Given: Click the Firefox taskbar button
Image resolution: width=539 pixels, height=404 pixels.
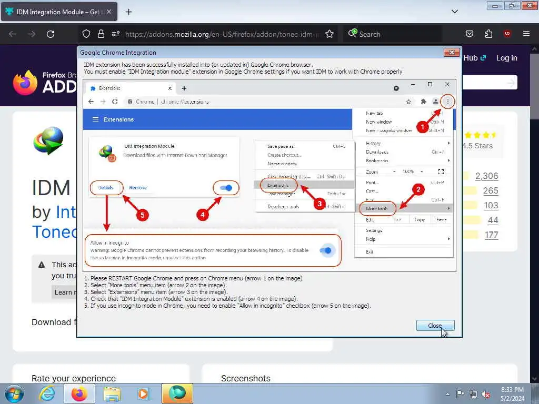Looking at the screenshot, I should (79, 393).
